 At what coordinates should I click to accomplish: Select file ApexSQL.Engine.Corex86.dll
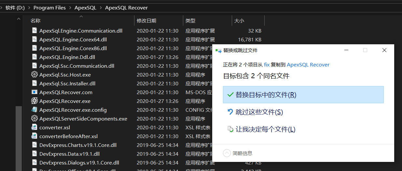(73, 49)
